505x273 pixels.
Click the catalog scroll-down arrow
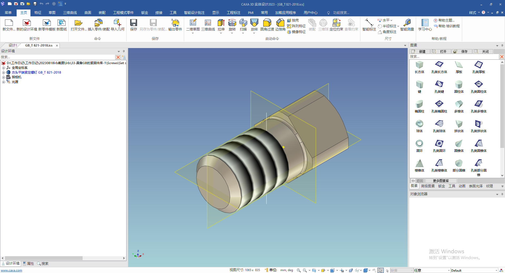[502, 176]
